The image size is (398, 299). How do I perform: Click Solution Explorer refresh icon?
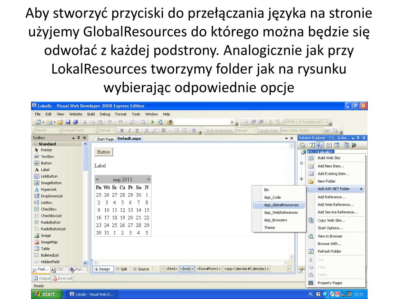312,145
